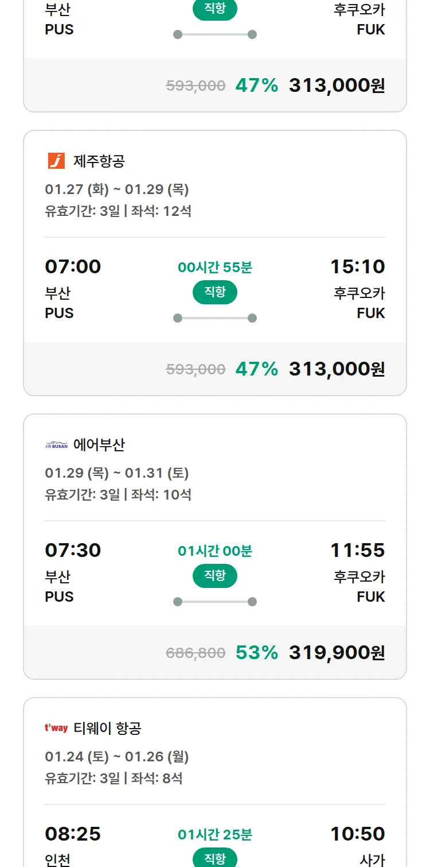Viewport: 430px width, 867px height.
Task: Click Air Busan 11:55 arrival time
Action: tap(357, 550)
